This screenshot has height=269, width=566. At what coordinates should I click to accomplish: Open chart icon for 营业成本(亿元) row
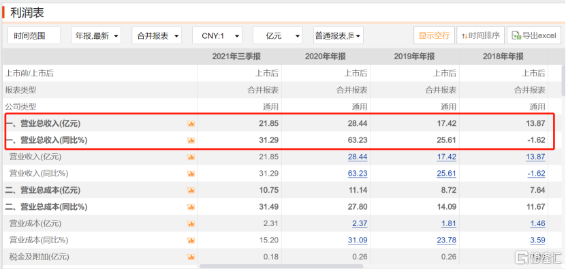pyautogui.click(x=191, y=223)
